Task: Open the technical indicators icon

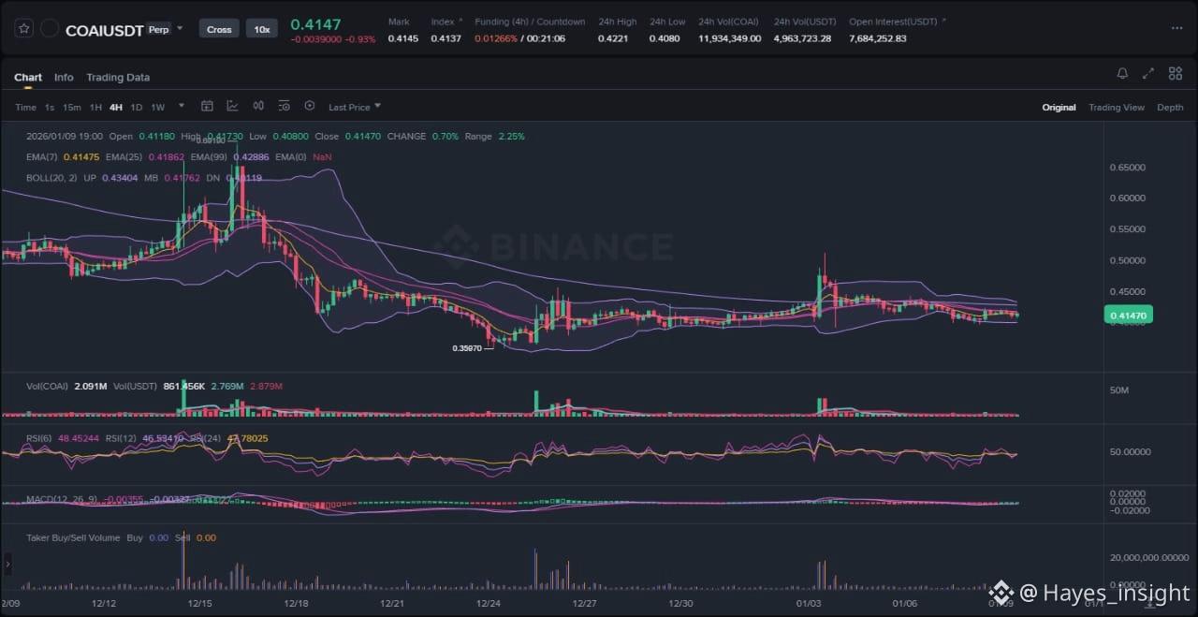Action: [232, 107]
